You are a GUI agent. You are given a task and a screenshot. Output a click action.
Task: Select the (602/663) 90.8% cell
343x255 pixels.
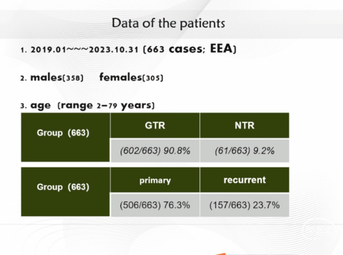(x=155, y=151)
